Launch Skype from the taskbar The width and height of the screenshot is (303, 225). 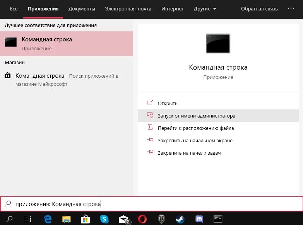click(104, 219)
